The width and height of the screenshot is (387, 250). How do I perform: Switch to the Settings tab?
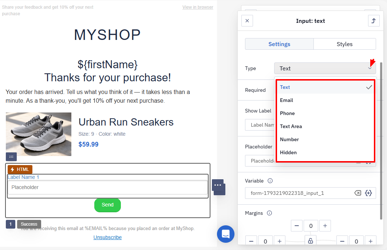point(279,44)
